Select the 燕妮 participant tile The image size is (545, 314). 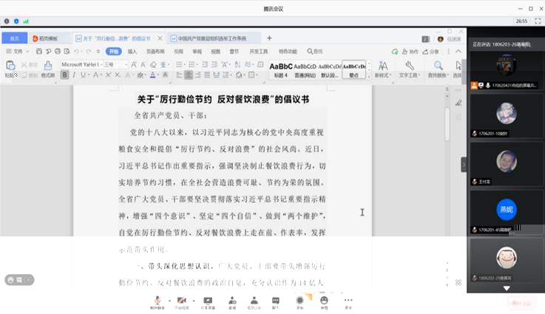[506, 210]
